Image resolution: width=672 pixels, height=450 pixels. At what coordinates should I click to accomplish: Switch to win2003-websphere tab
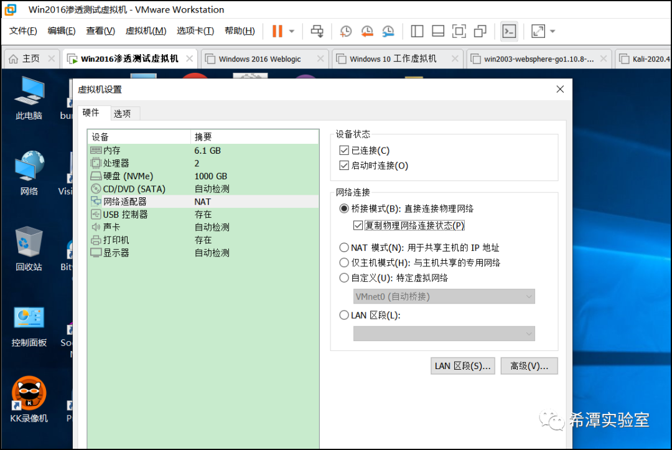539,59
